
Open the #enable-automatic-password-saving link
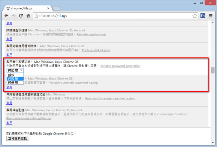(73, 83)
